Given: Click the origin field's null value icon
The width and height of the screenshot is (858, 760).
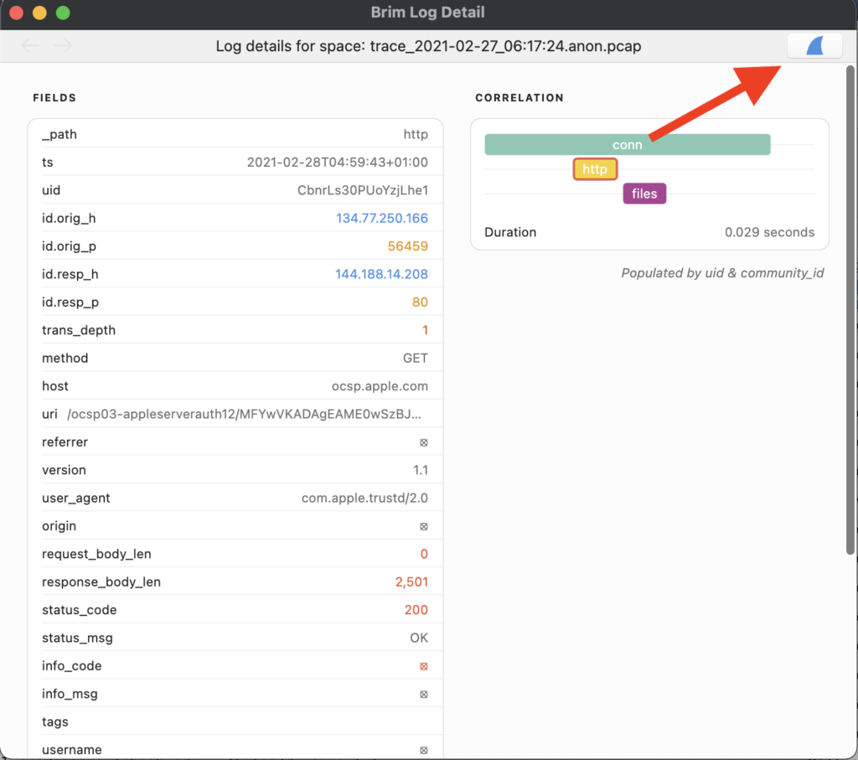Looking at the screenshot, I should coord(423,526).
